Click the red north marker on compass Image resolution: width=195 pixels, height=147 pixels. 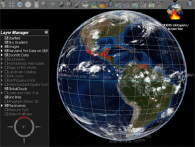(24, 119)
